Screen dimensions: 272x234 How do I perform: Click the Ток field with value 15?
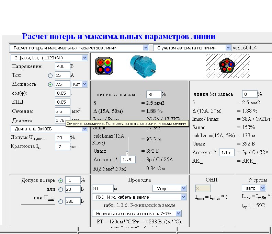[63, 75]
